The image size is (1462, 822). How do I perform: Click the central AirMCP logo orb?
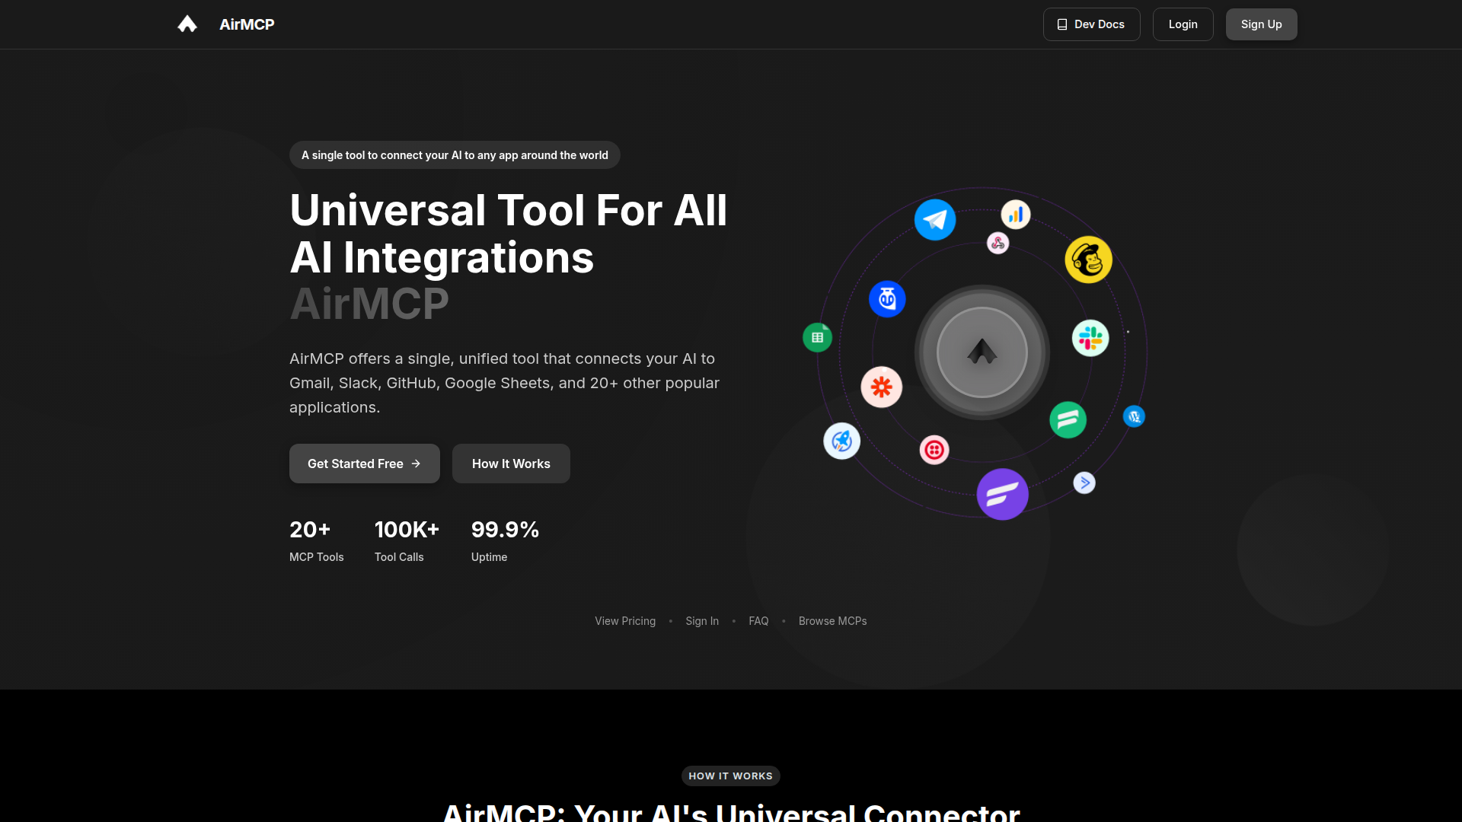pos(982,352)
